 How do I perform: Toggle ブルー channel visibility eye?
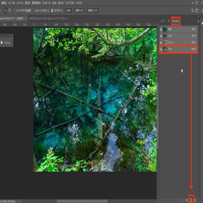tap(161, 49)
